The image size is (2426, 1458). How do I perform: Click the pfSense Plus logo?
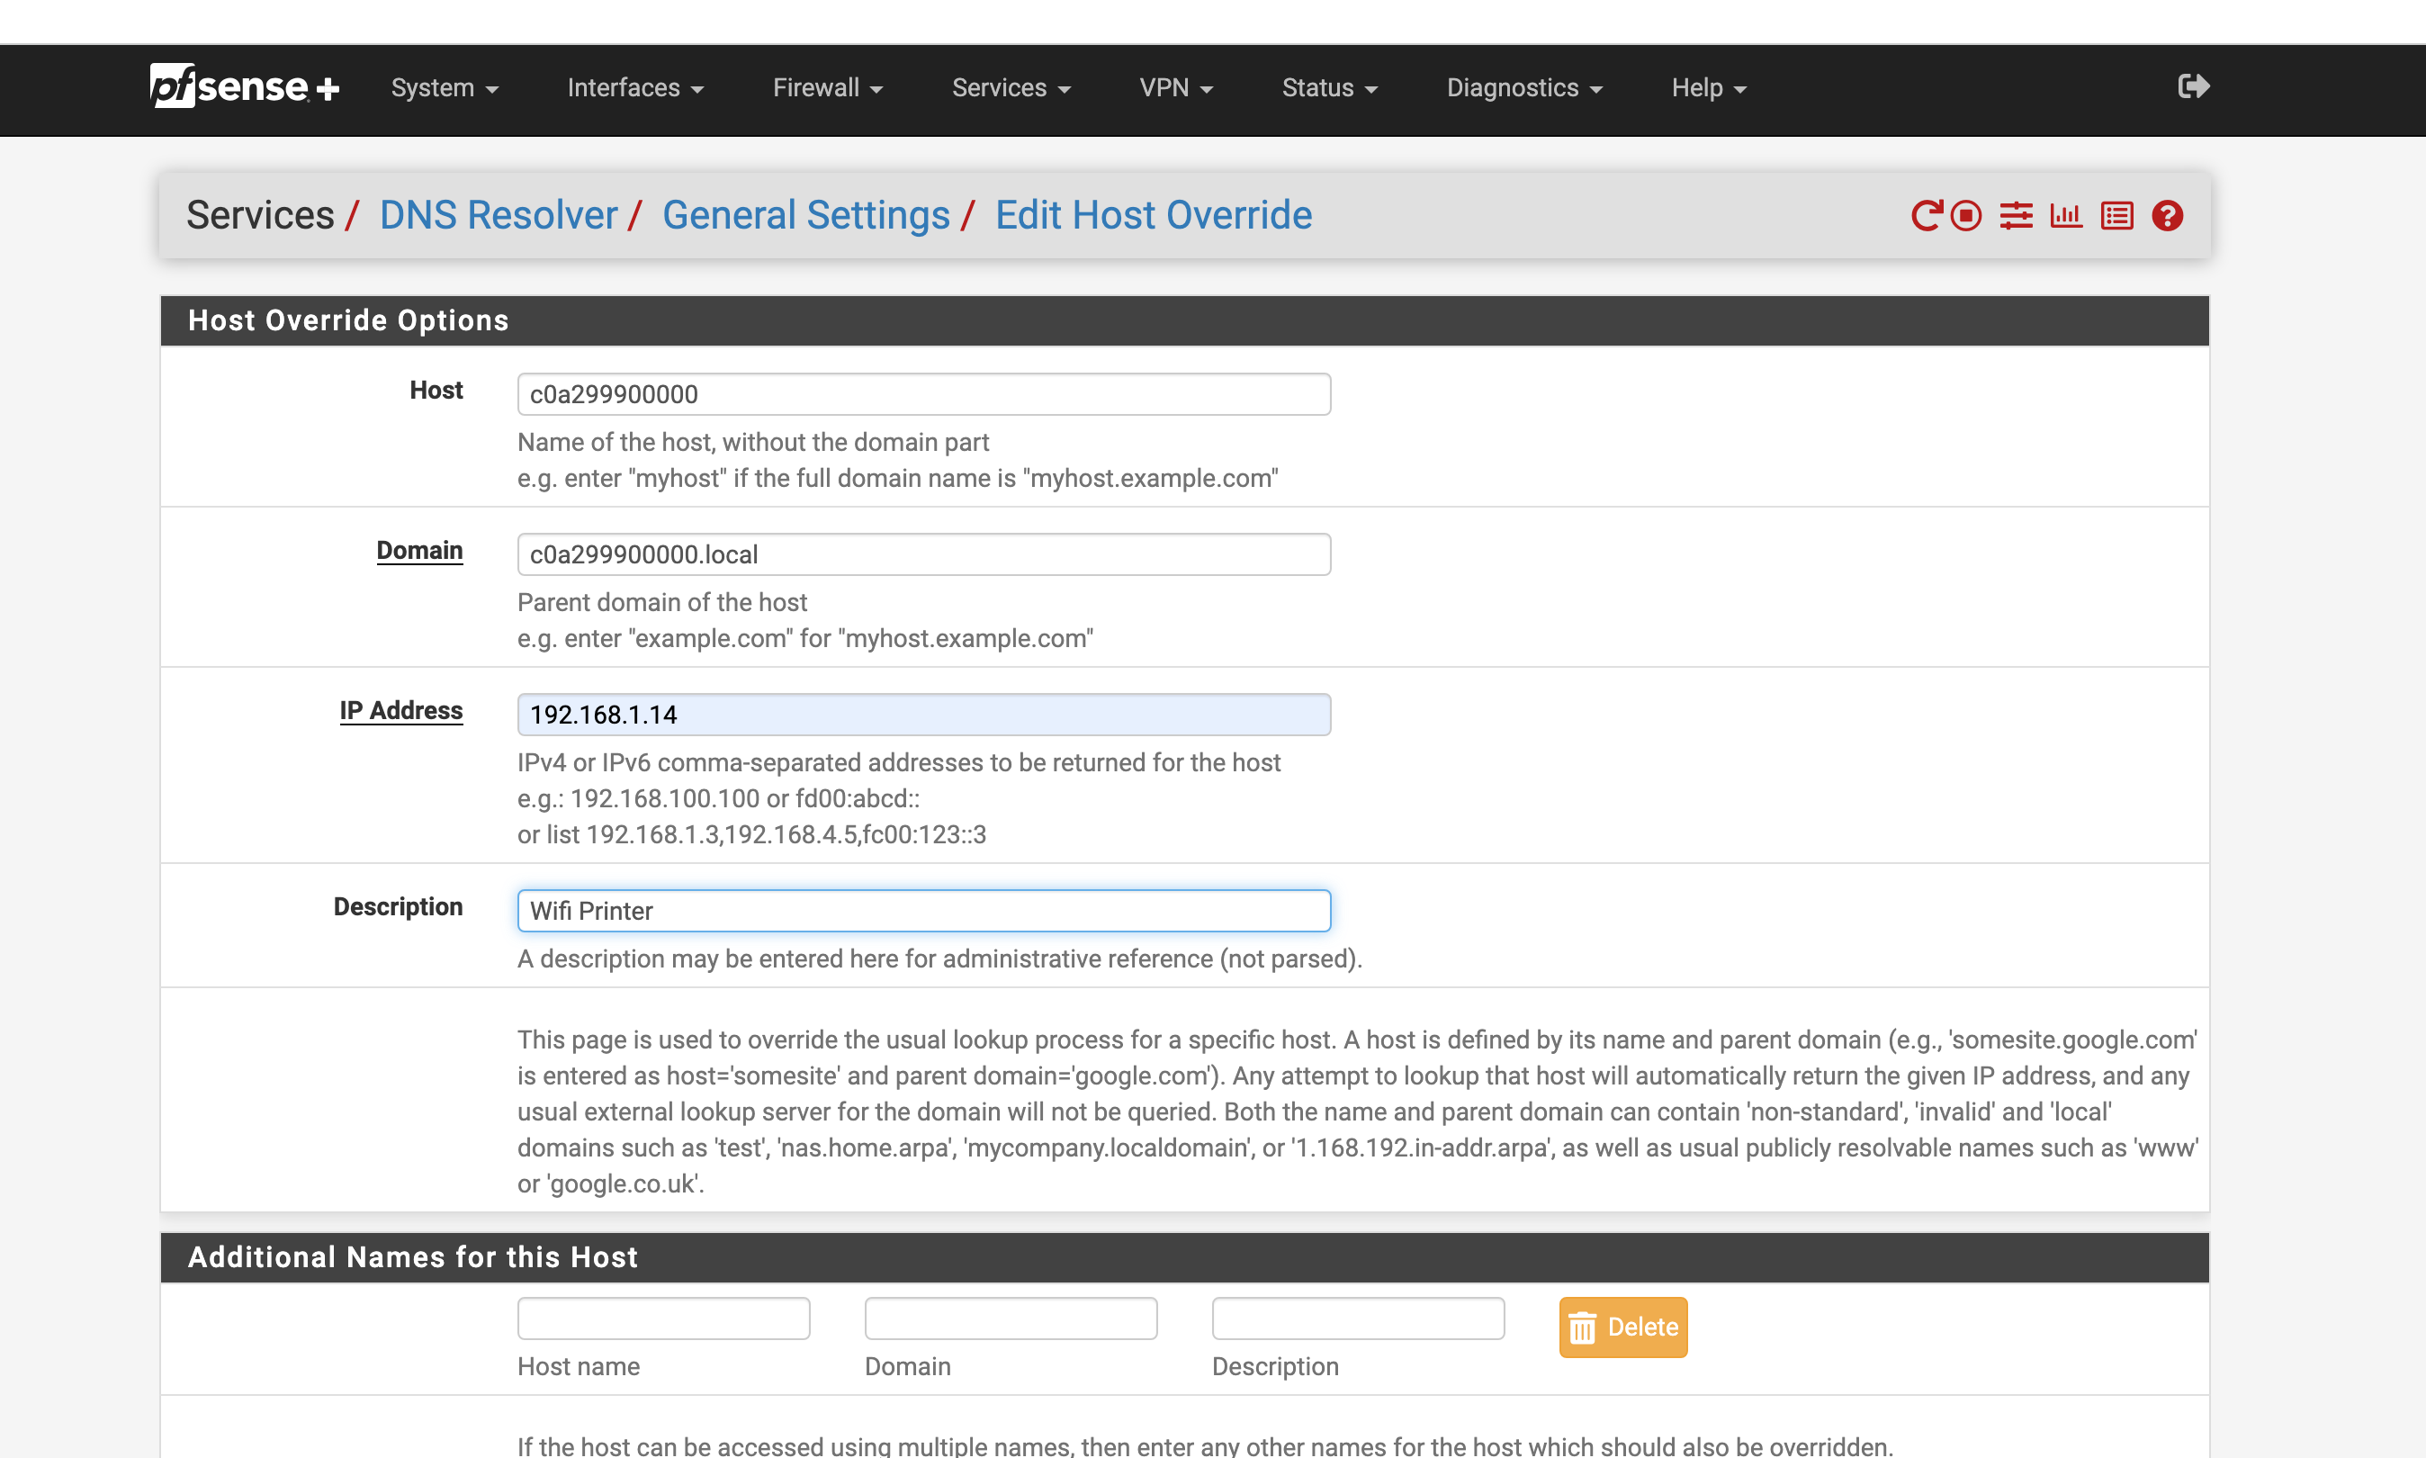[x=245, y=86]
